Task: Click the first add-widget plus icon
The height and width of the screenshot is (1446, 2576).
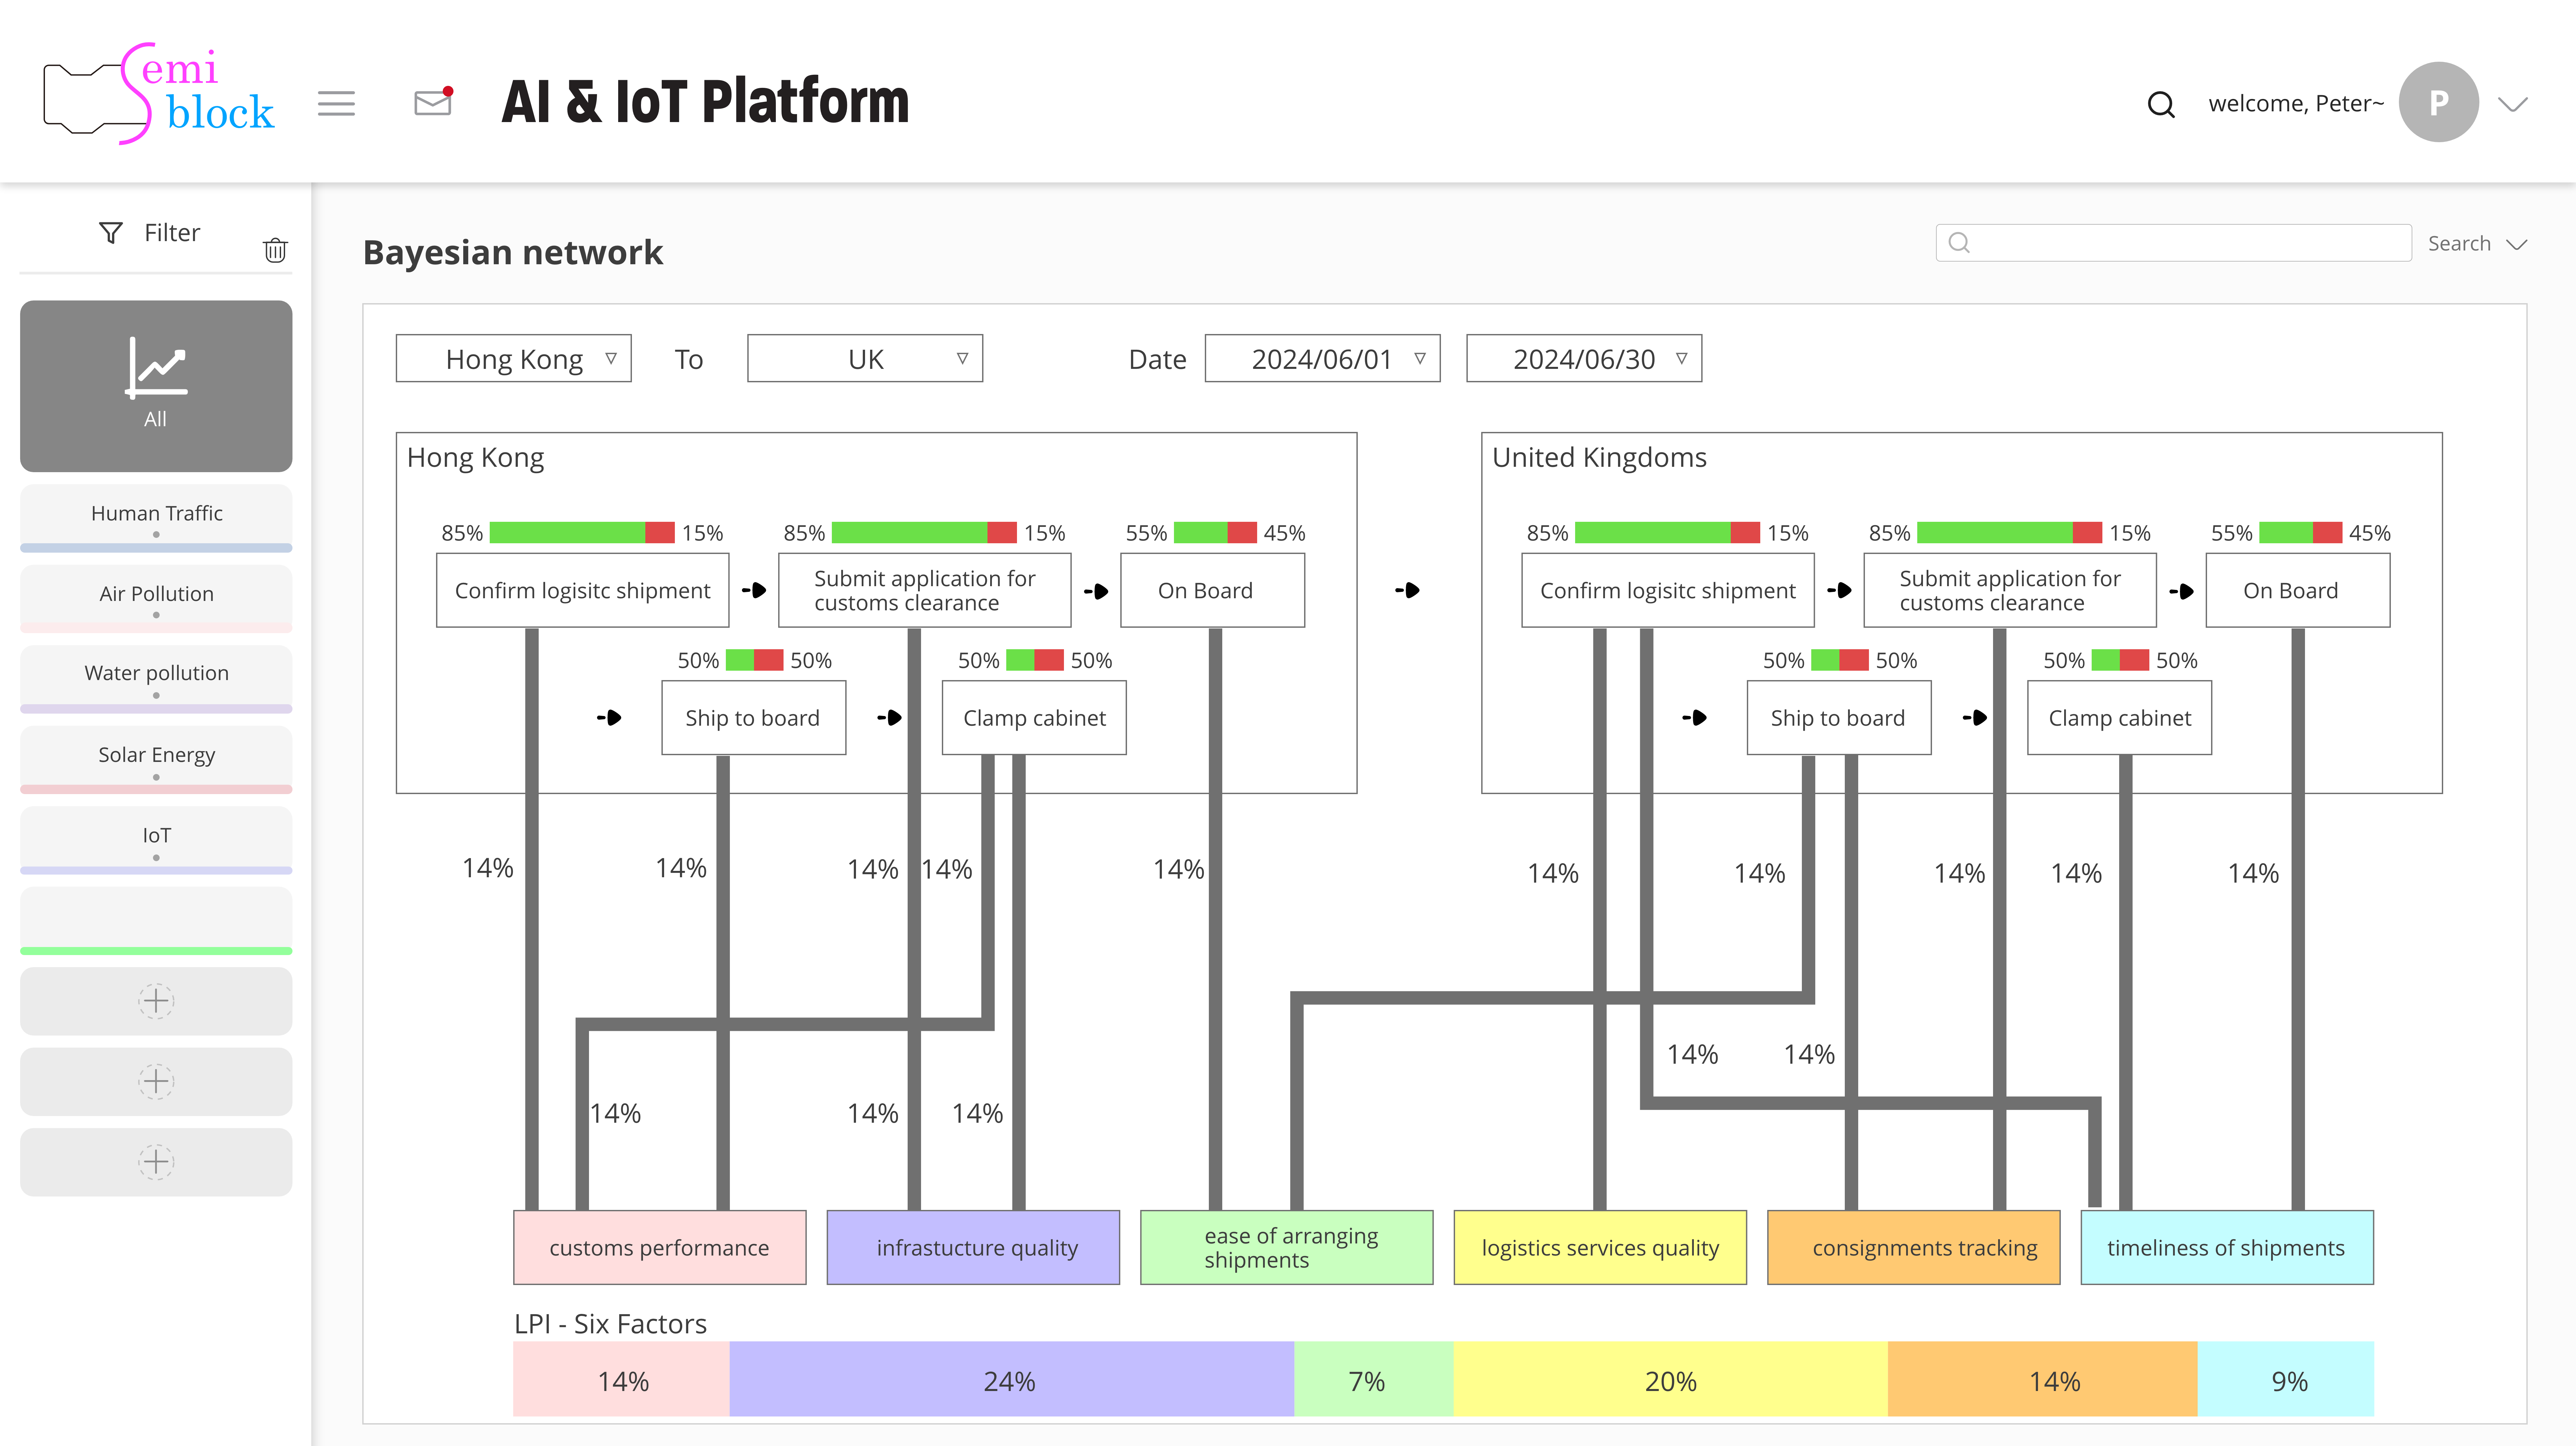Action: pyautogui.click(x=156, y=1001)
